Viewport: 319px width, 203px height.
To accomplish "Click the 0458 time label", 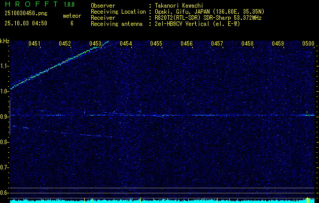I will tap(247, 43).
